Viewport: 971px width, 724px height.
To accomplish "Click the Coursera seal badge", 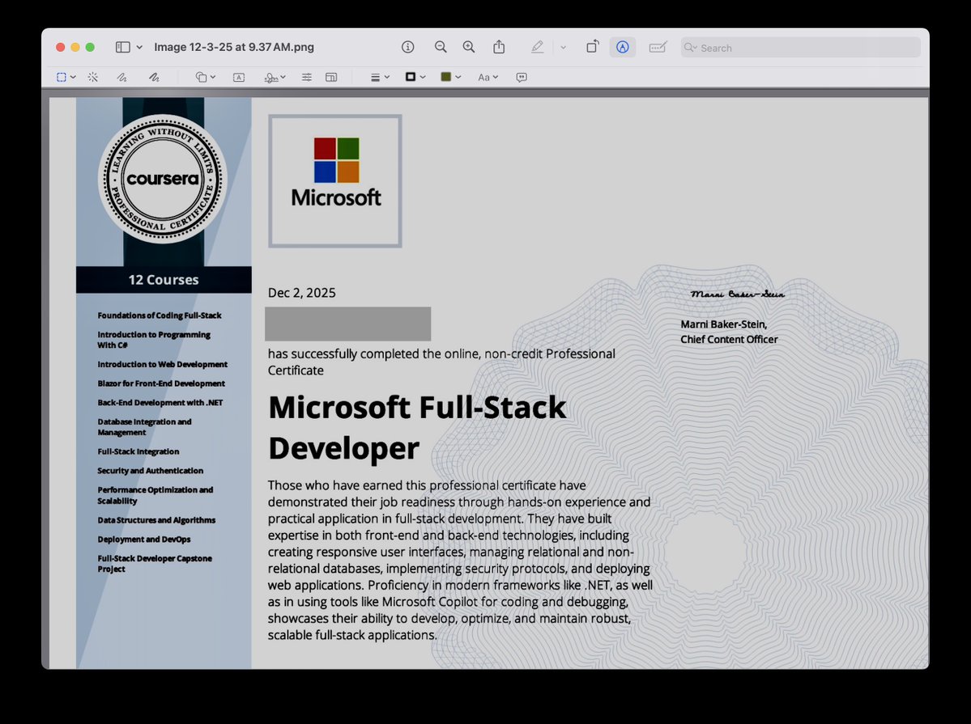I will tap(162, 179).
